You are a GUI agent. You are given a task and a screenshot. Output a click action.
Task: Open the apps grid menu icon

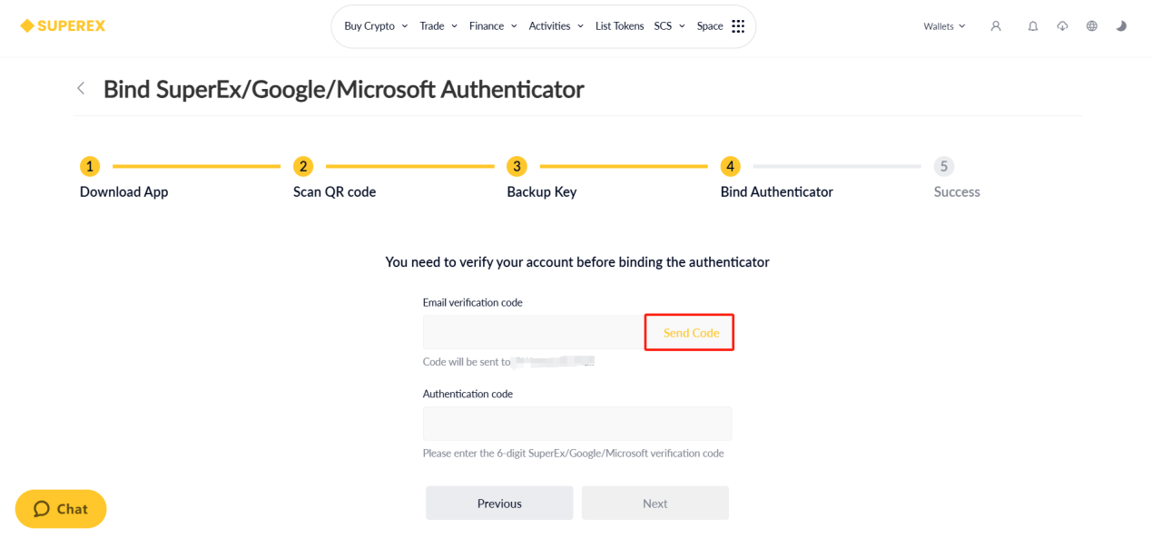[738, 26]
